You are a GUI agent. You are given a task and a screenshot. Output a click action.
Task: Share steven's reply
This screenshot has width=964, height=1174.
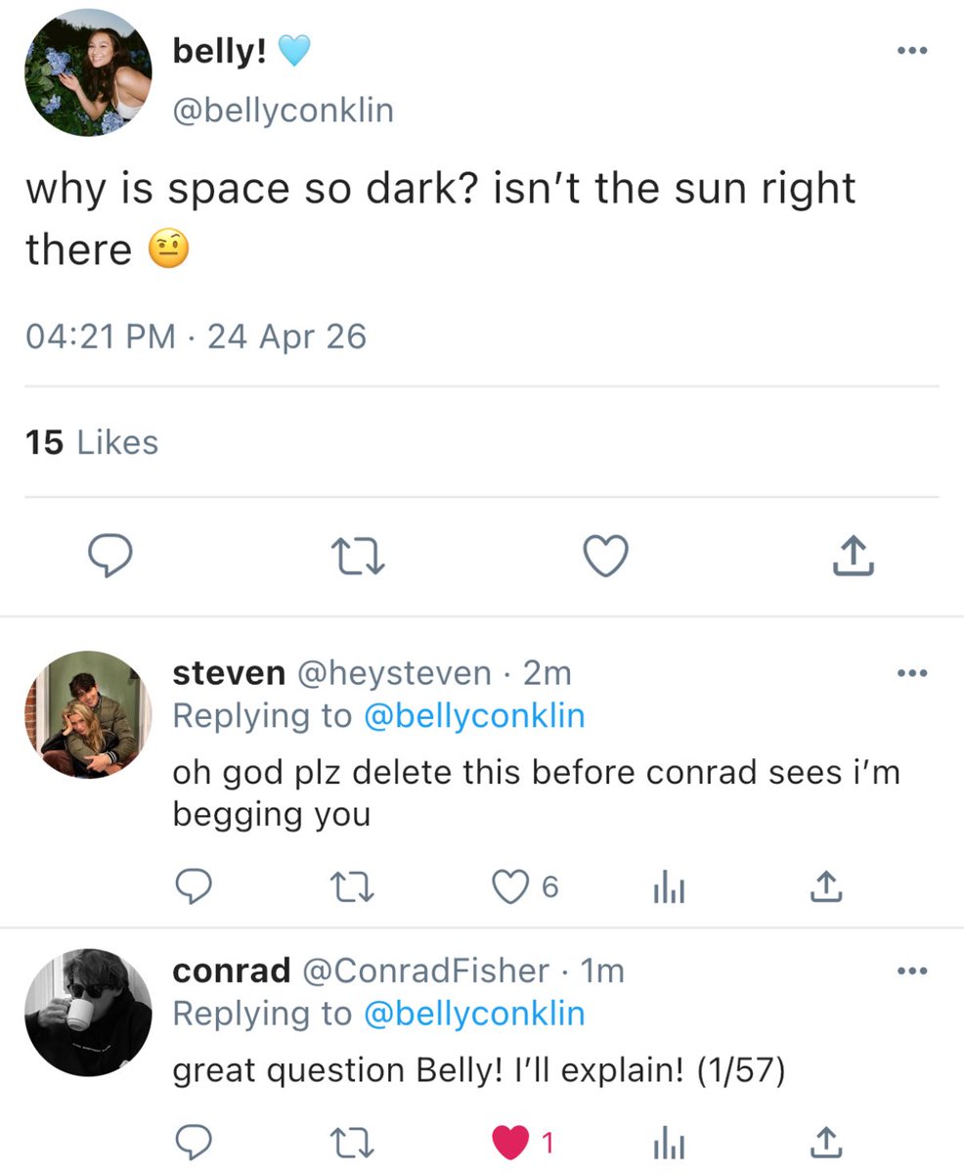pyautogui.click(x=823, y=887)
